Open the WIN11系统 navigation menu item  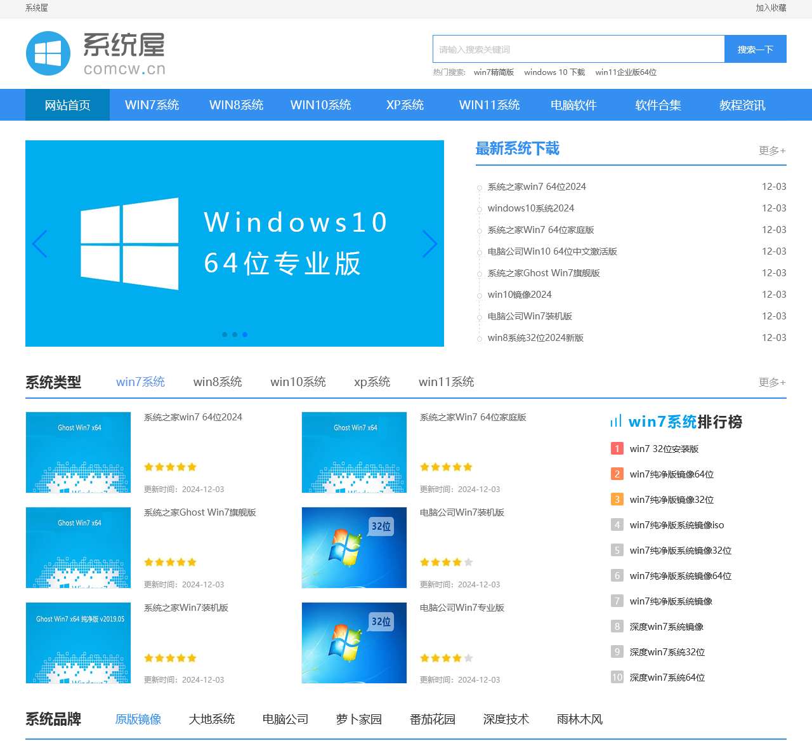[x=490, y=105]
